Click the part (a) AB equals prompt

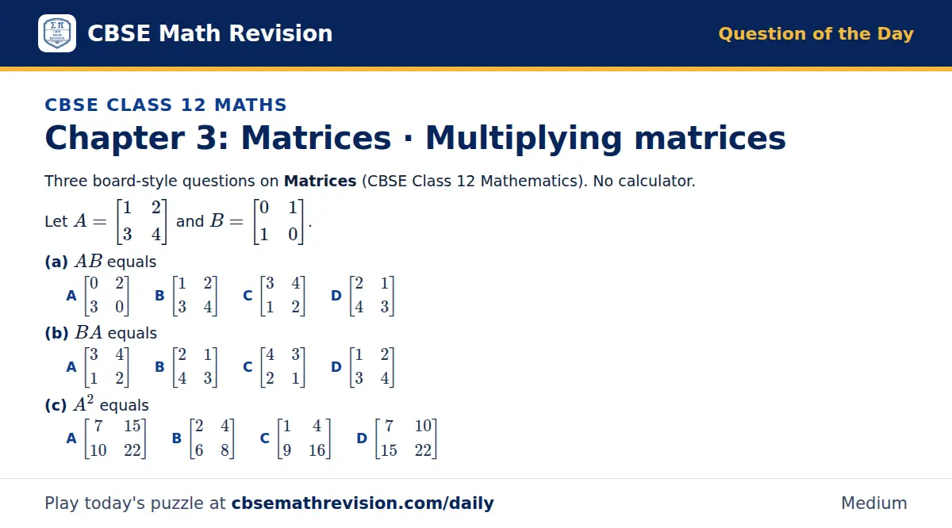click(101, 262)
